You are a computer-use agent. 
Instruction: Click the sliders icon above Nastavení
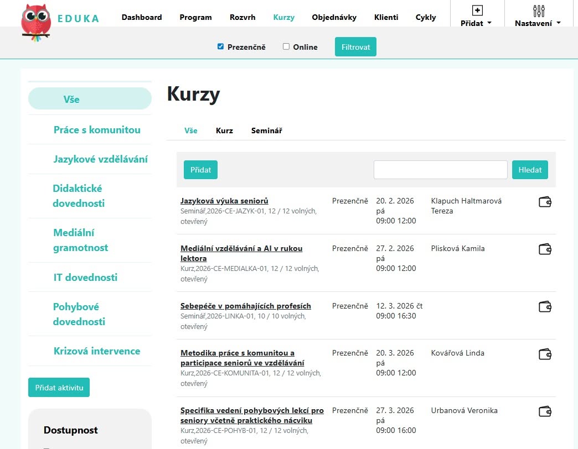(x=539, y=11)
